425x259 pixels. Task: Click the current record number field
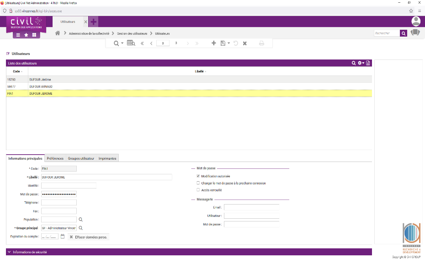163,43
